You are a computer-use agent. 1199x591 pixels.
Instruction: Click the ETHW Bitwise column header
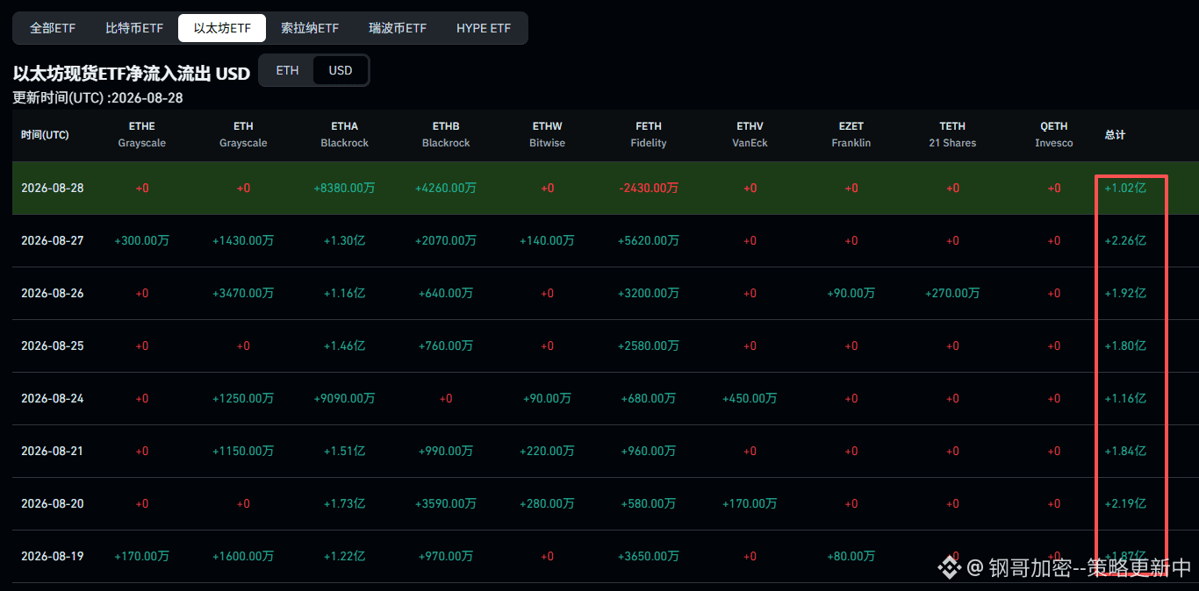tap(548, 134)
